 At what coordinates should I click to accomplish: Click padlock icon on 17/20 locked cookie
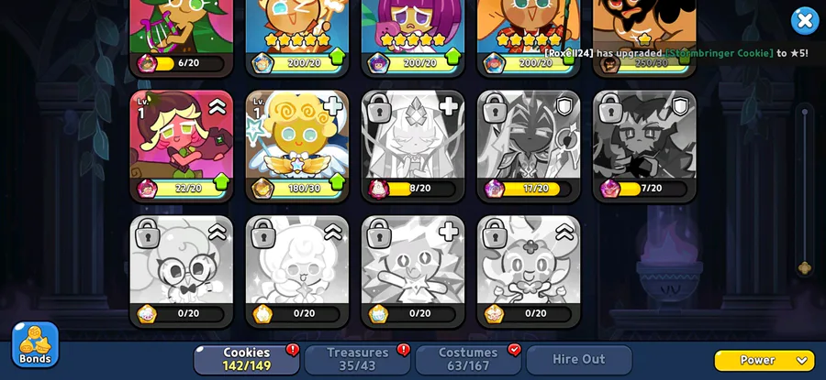pos(496,108)
